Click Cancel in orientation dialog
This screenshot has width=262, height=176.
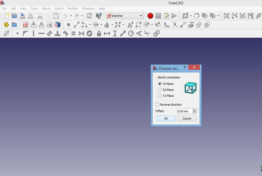tap(187, 119)
